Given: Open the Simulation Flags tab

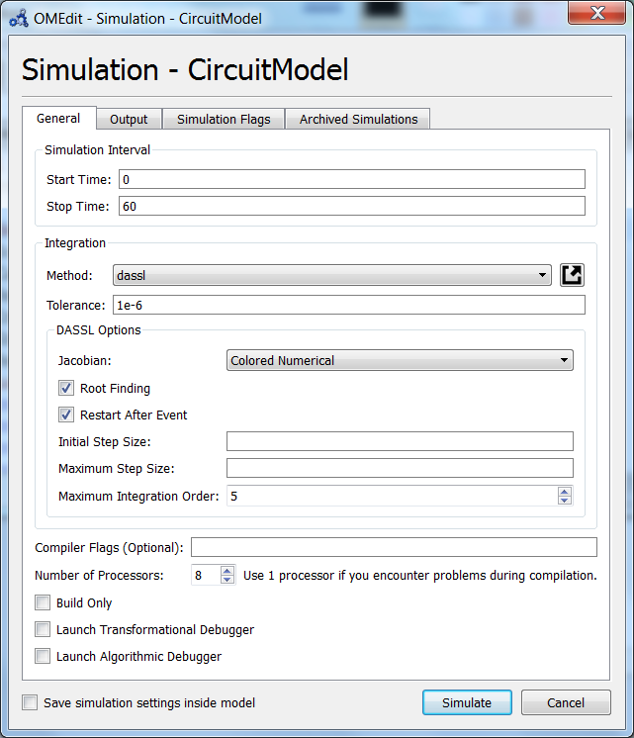Looking at the screenshot, I should tap(224, 120).
